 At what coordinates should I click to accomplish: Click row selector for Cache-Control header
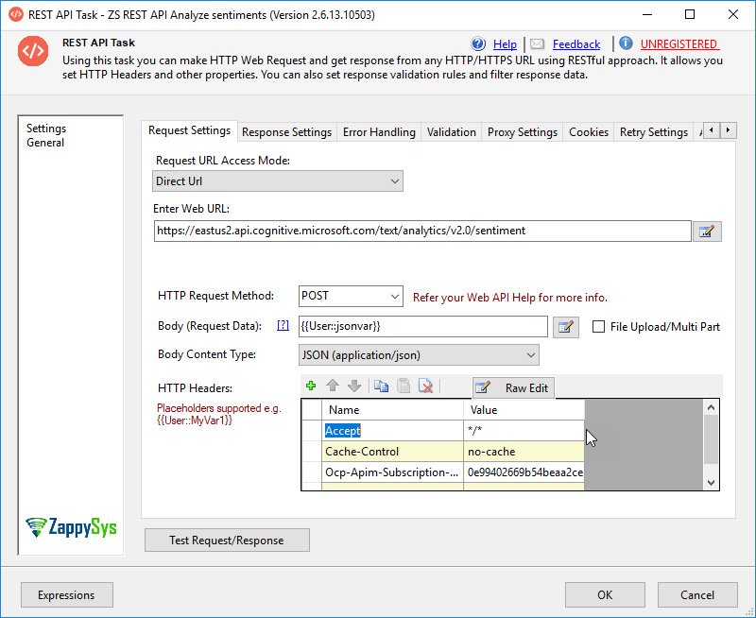(x=312, y=452)
